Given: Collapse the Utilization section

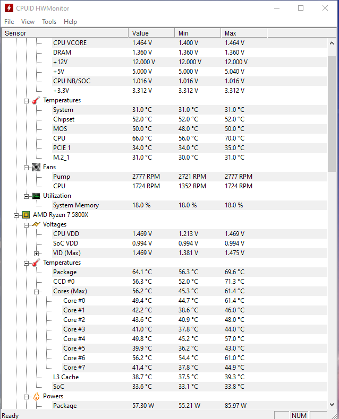Looking at the screenshot, I should 26,196.
